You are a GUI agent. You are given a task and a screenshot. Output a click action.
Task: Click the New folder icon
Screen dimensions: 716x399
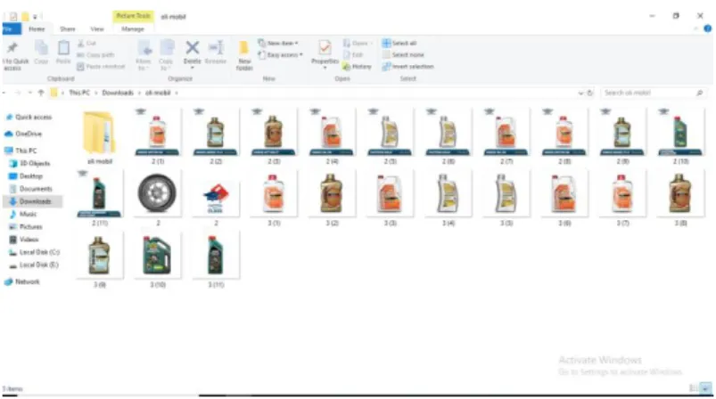243,48
